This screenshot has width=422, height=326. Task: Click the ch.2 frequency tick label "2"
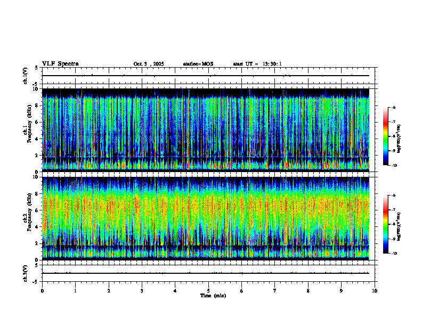pyautogui.click(x=37, y=243)
